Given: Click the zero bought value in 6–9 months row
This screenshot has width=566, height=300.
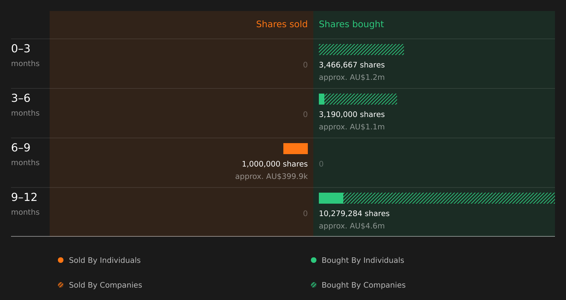Looking at the screenshot, I should tap(321, 164).
